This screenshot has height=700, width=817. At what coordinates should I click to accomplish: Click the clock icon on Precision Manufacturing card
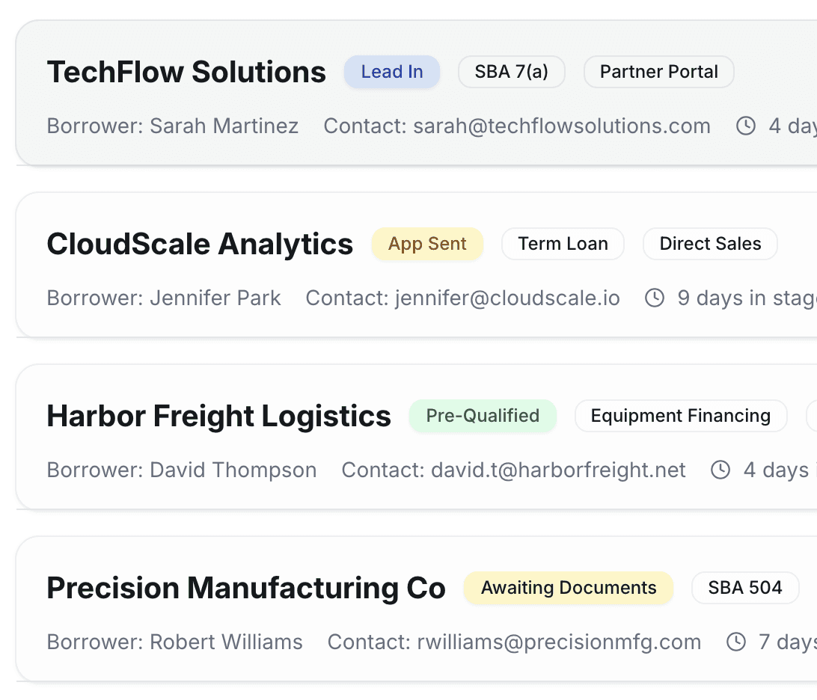[x=736, y=642]
